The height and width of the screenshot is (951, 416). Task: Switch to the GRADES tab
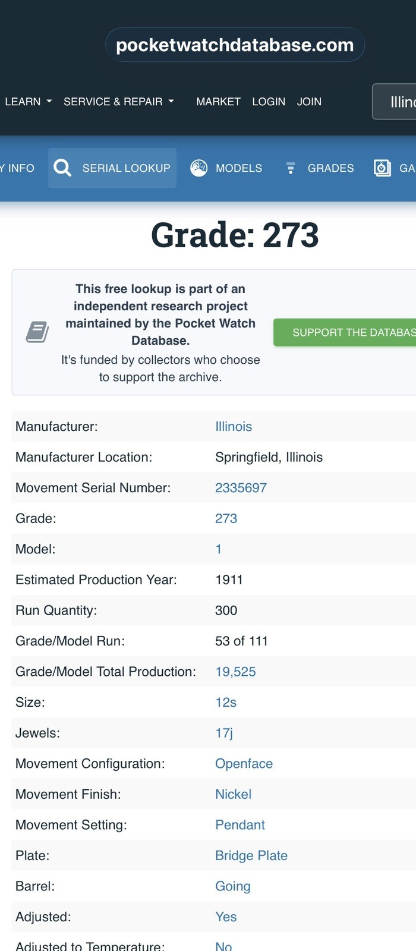(x=320, y=168)
